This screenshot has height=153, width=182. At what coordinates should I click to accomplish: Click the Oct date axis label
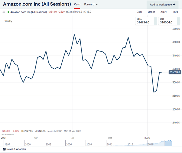[110, 138]
